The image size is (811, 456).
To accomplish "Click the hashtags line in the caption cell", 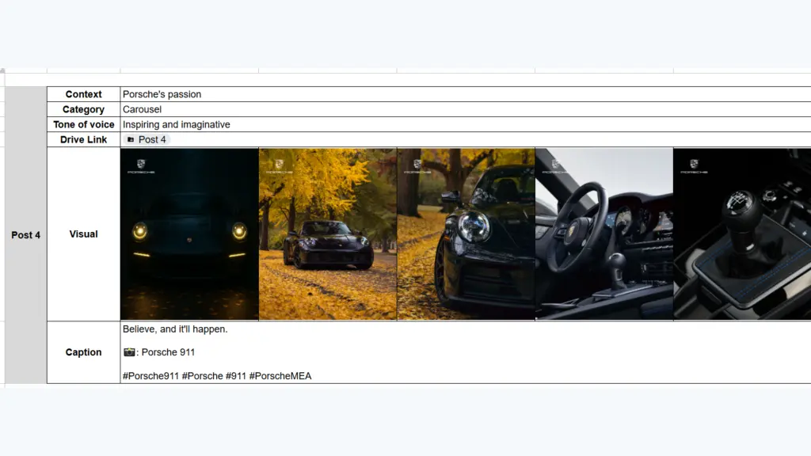I will tap(217, 376).
